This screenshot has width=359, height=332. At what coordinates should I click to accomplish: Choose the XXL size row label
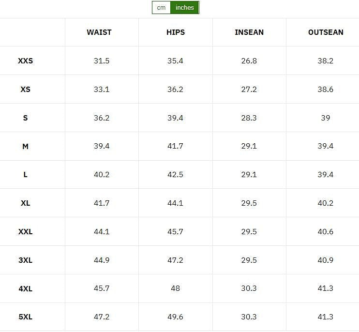point(26,232)
